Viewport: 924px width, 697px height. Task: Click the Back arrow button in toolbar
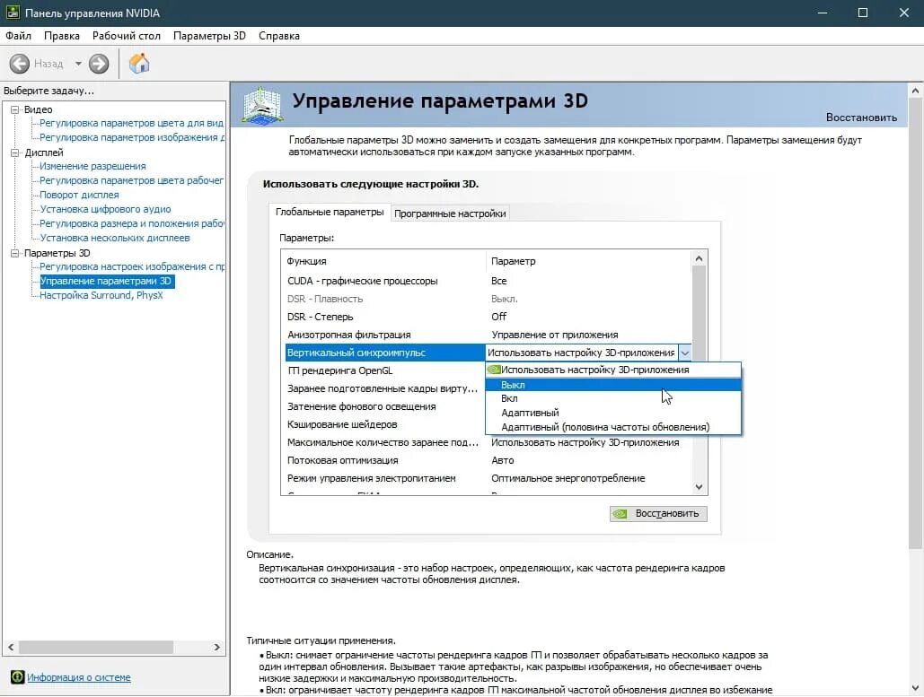(20, 64)
